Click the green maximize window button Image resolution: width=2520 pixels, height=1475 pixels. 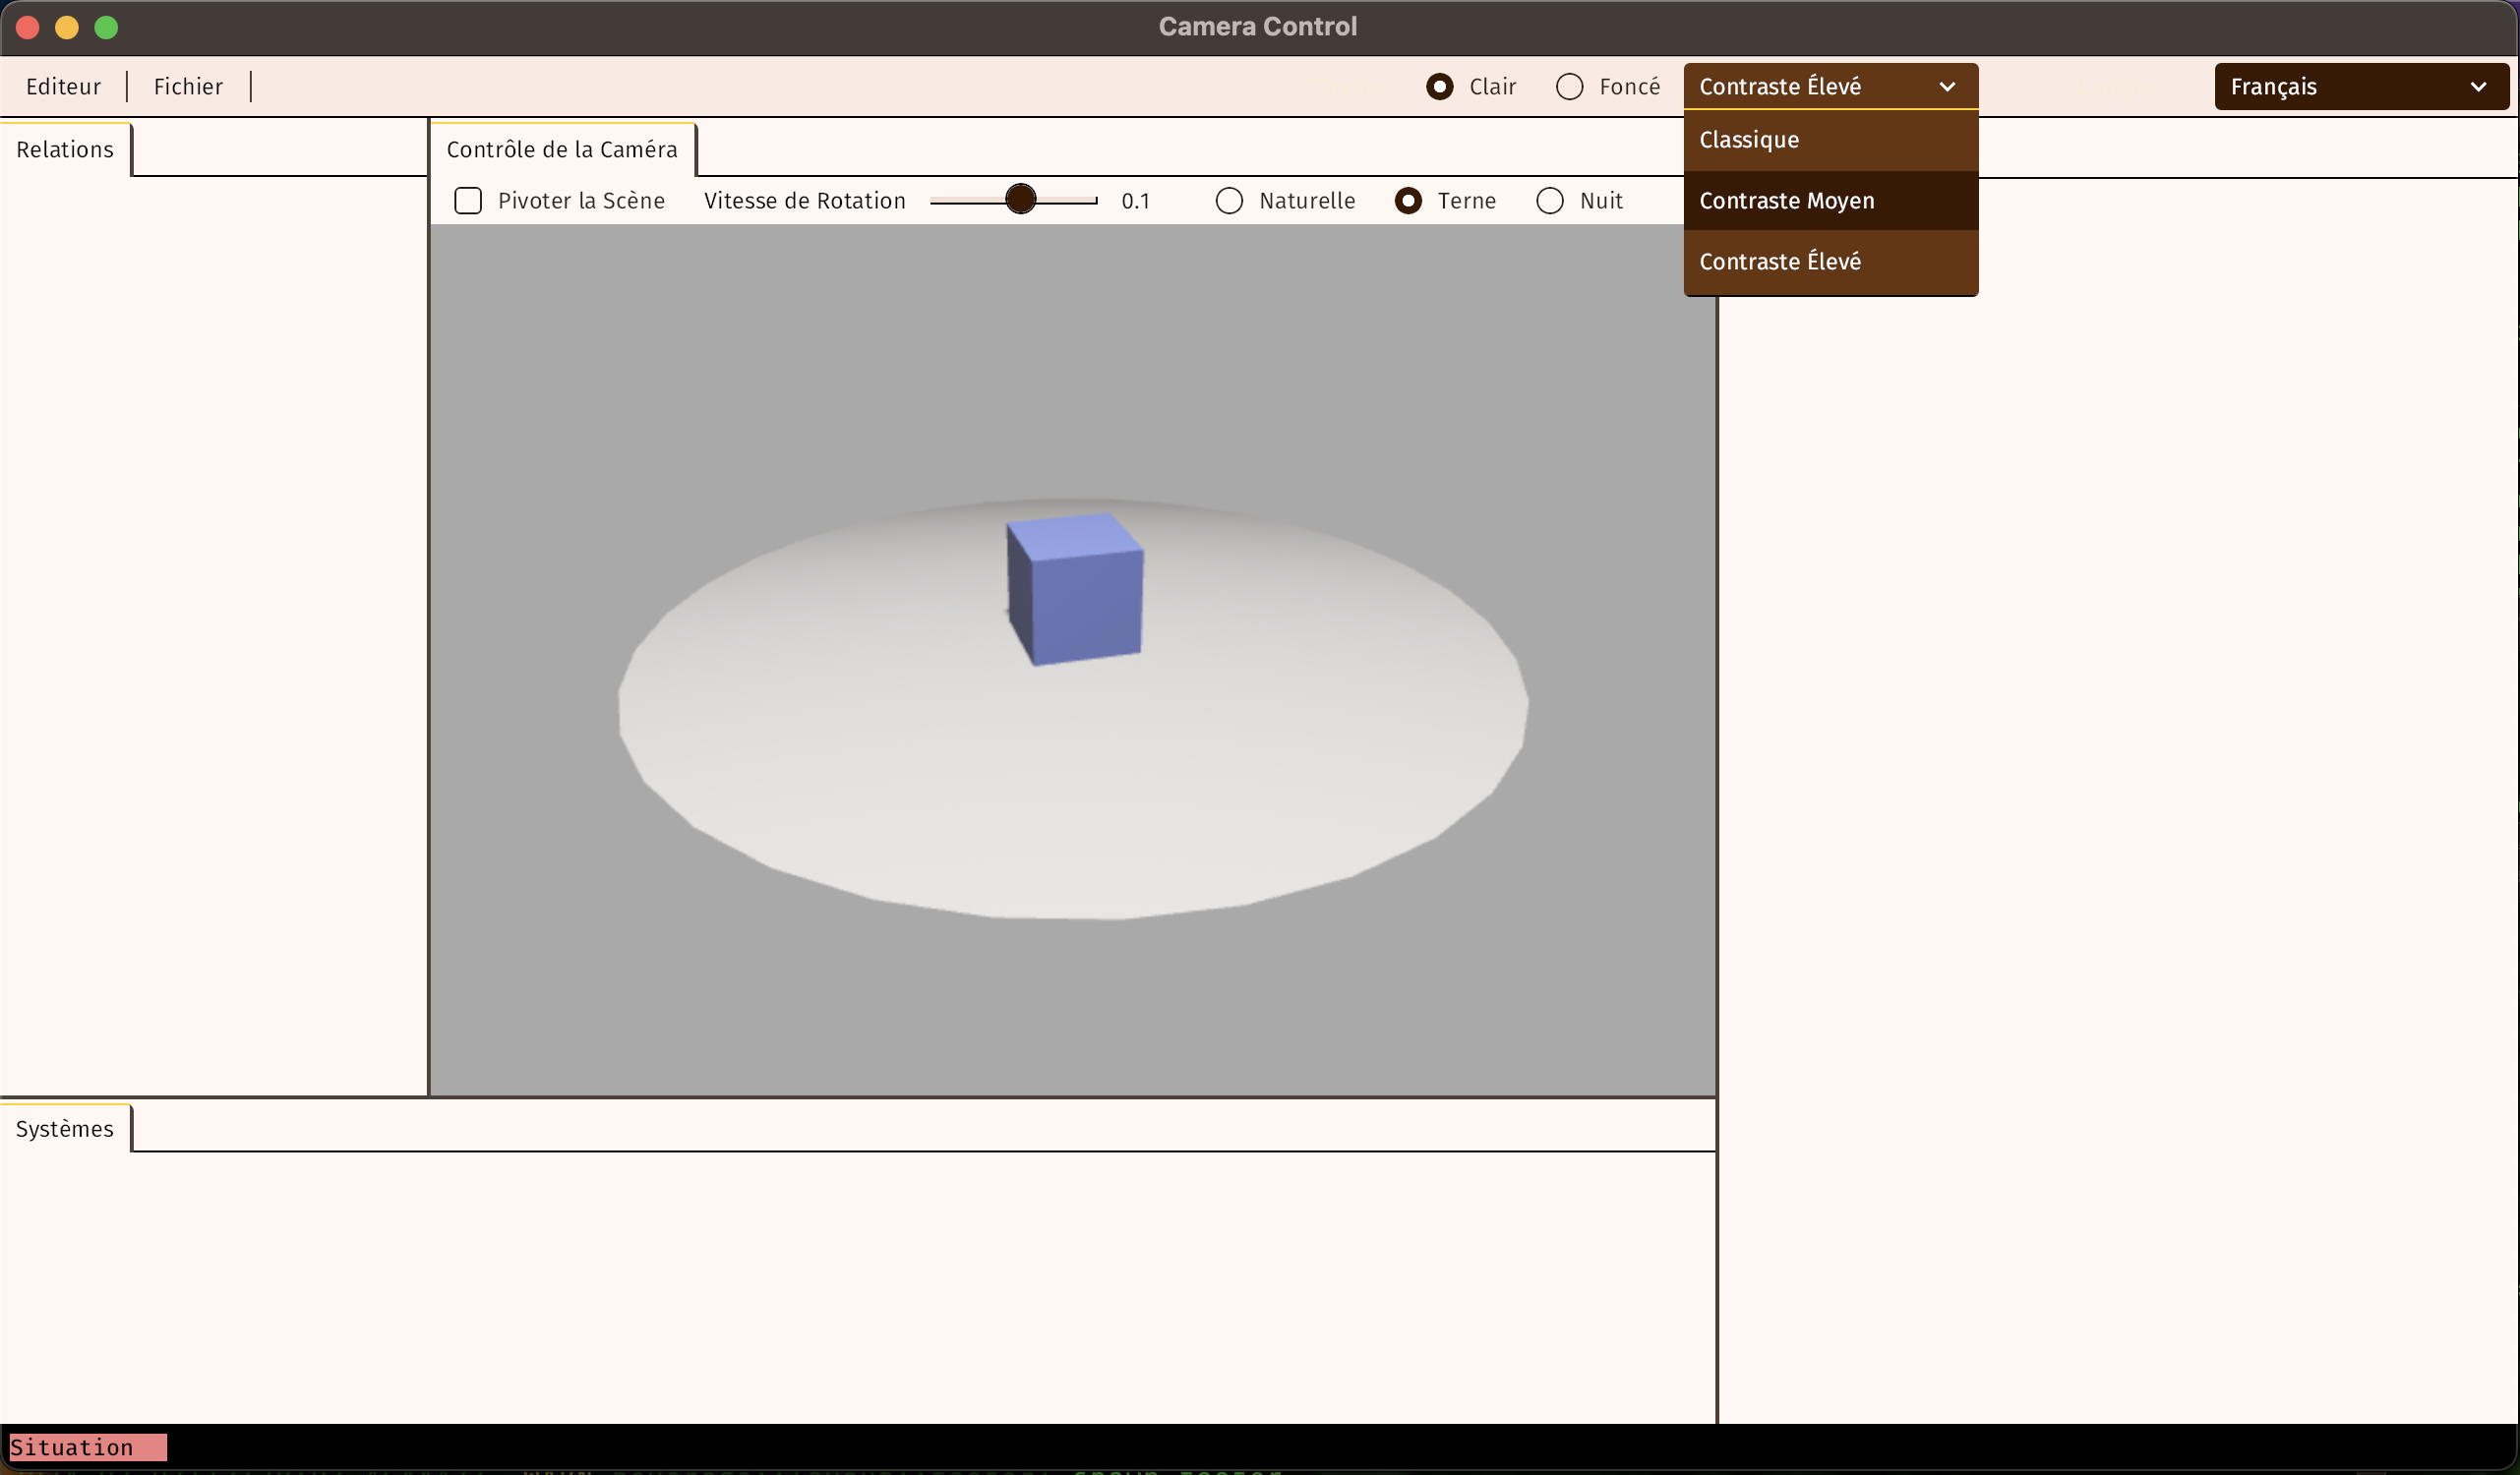pyautogui.click(x=106, y=27)
